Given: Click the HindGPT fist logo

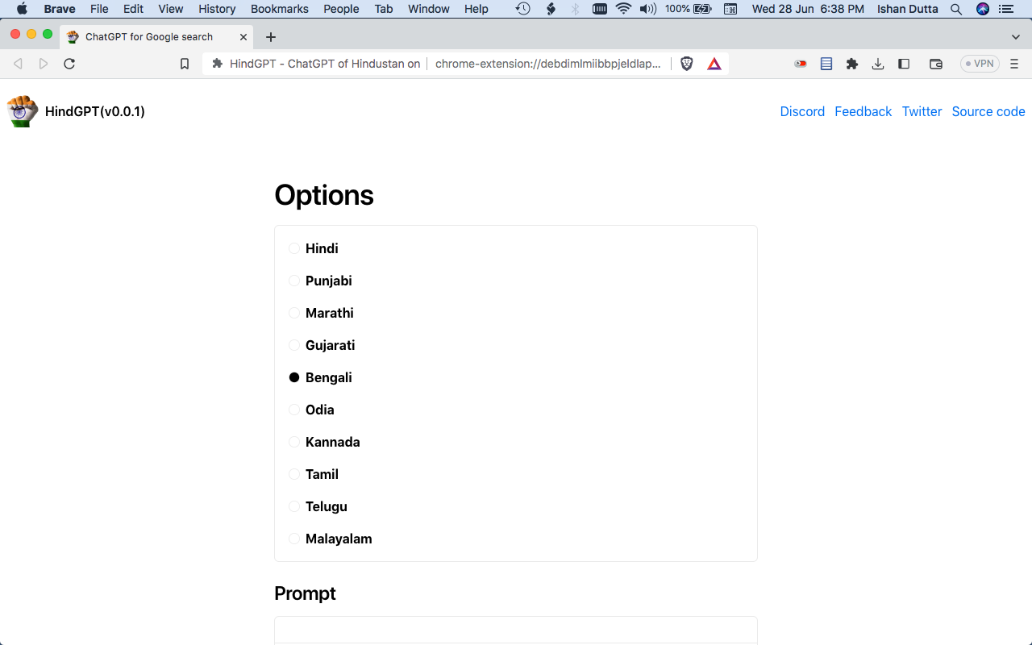Looking at the screenshot, I should click(22, 111).
